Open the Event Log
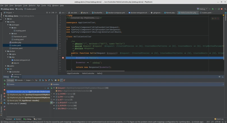 [x=219, y=119]
